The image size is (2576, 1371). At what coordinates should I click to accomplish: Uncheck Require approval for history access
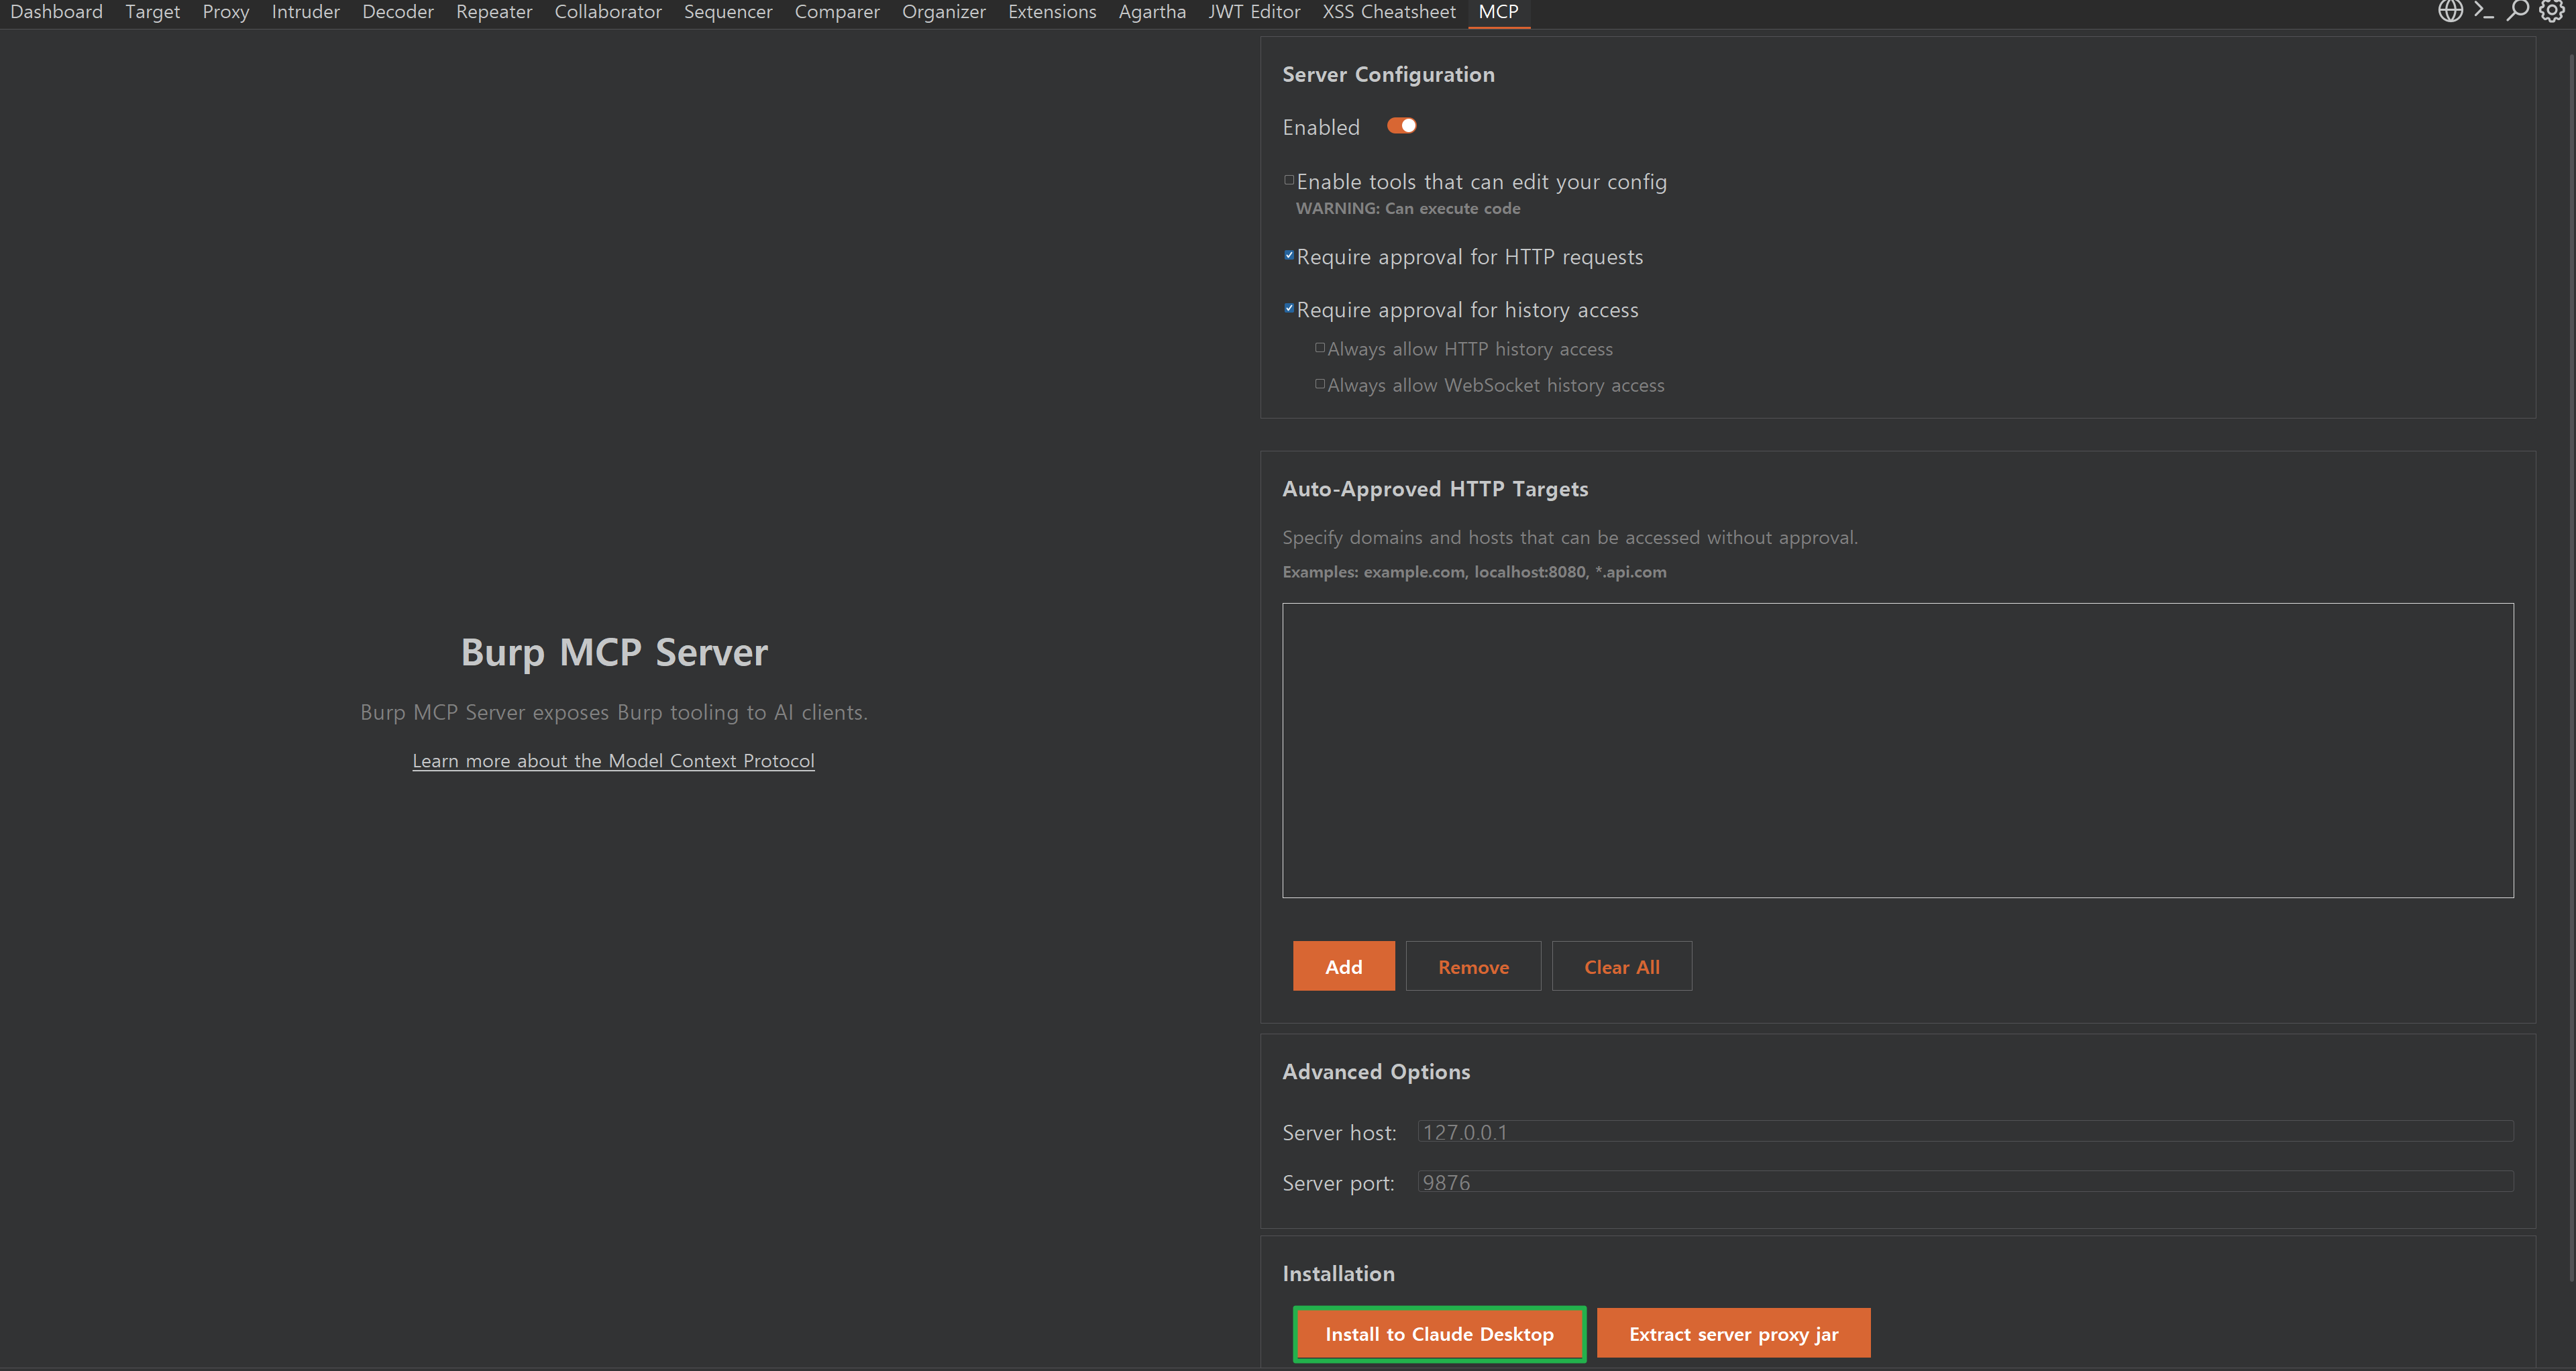click(x=1289, y=309)
